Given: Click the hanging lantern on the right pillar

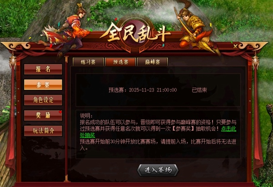Looking at the screenshot, I should 255,62.
